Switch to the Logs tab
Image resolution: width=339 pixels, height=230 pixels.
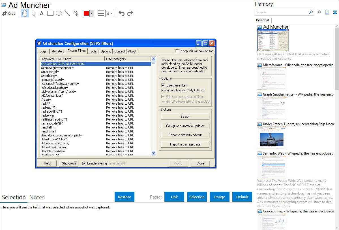coord(43,51)
